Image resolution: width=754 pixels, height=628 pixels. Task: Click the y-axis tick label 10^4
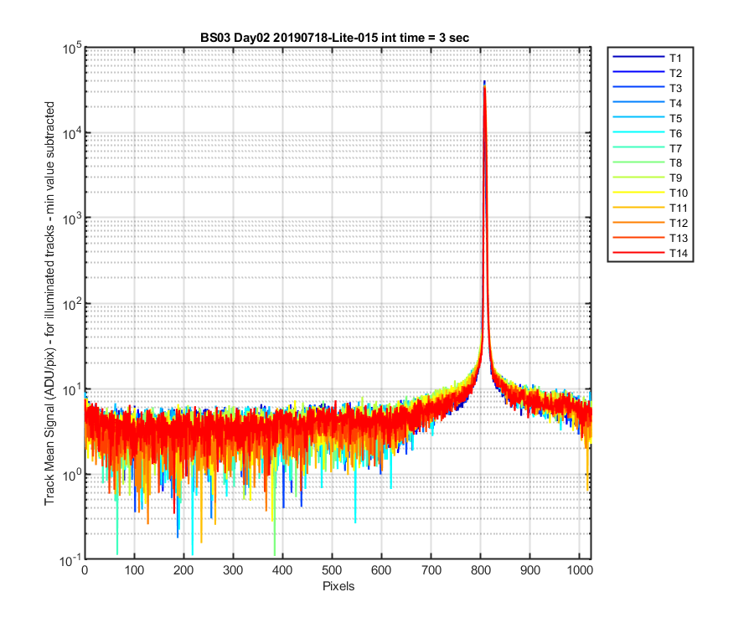[x=72, y=134]
